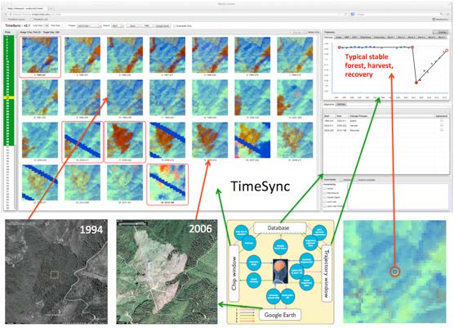Click the red lowest vertex on the trajectory chart
The image size is (454, 328).
416,83
